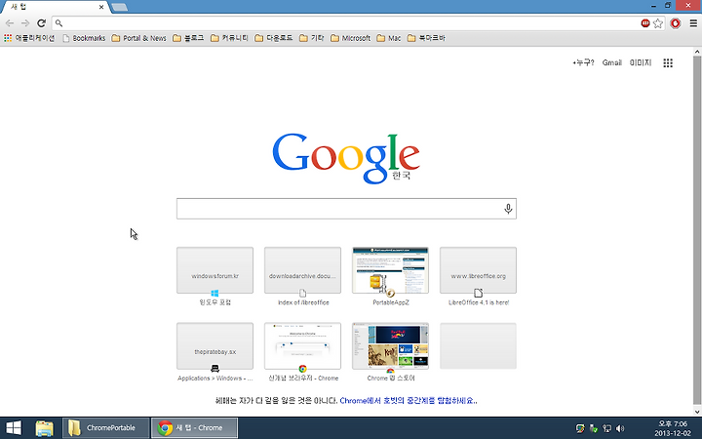702x439 pixels.
Task: Open the 블로그 bookmark folder
Action: pos(188,38)
